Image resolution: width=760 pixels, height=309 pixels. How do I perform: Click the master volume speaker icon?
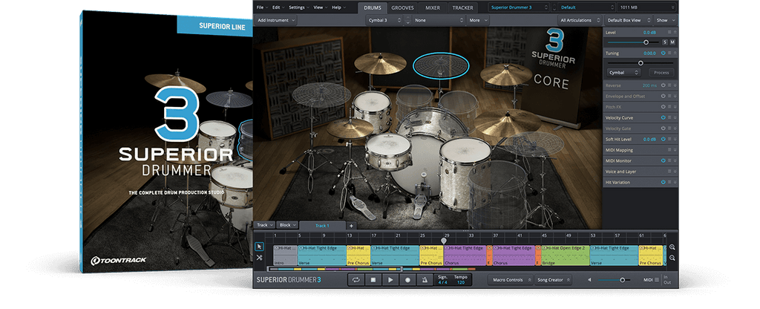590,280
